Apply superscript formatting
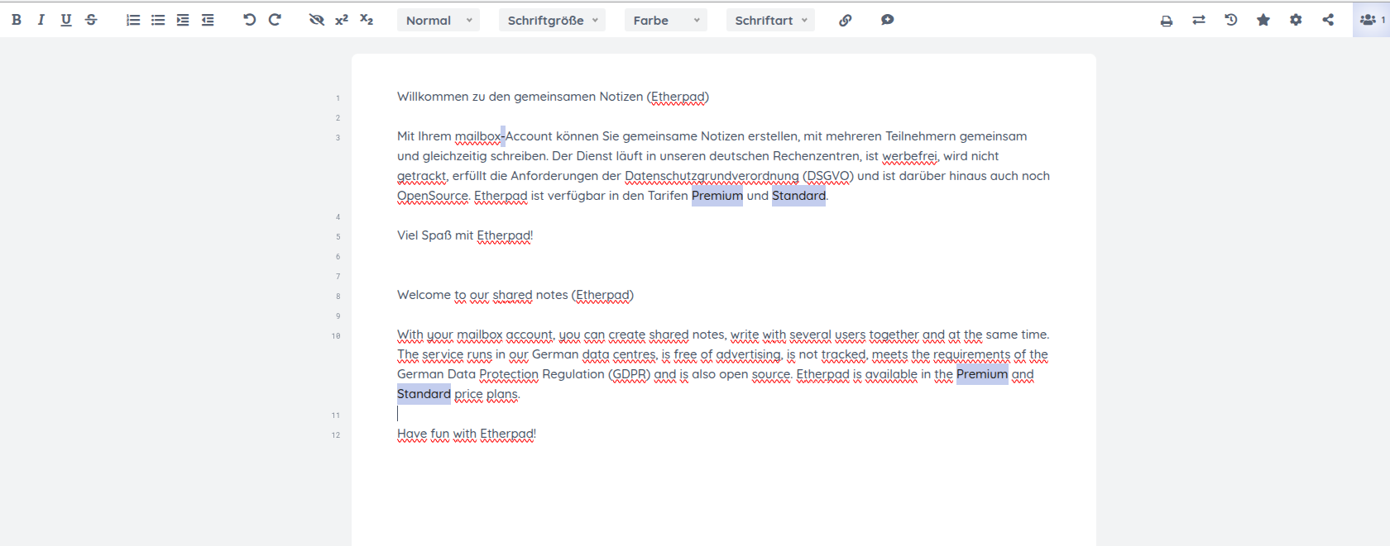1390x546 pixels. click(342, 20)
